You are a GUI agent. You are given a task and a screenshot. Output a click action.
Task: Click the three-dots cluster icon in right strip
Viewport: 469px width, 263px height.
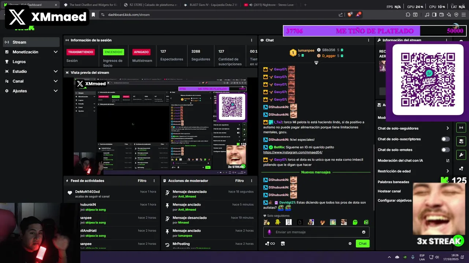click(x=461, y=168)
